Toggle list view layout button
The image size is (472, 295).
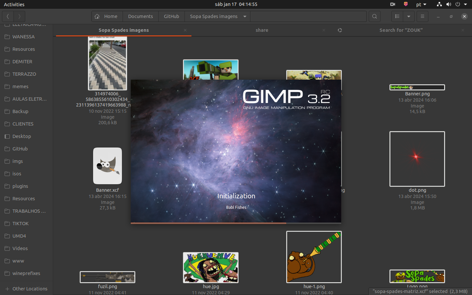tap(397, 16)
